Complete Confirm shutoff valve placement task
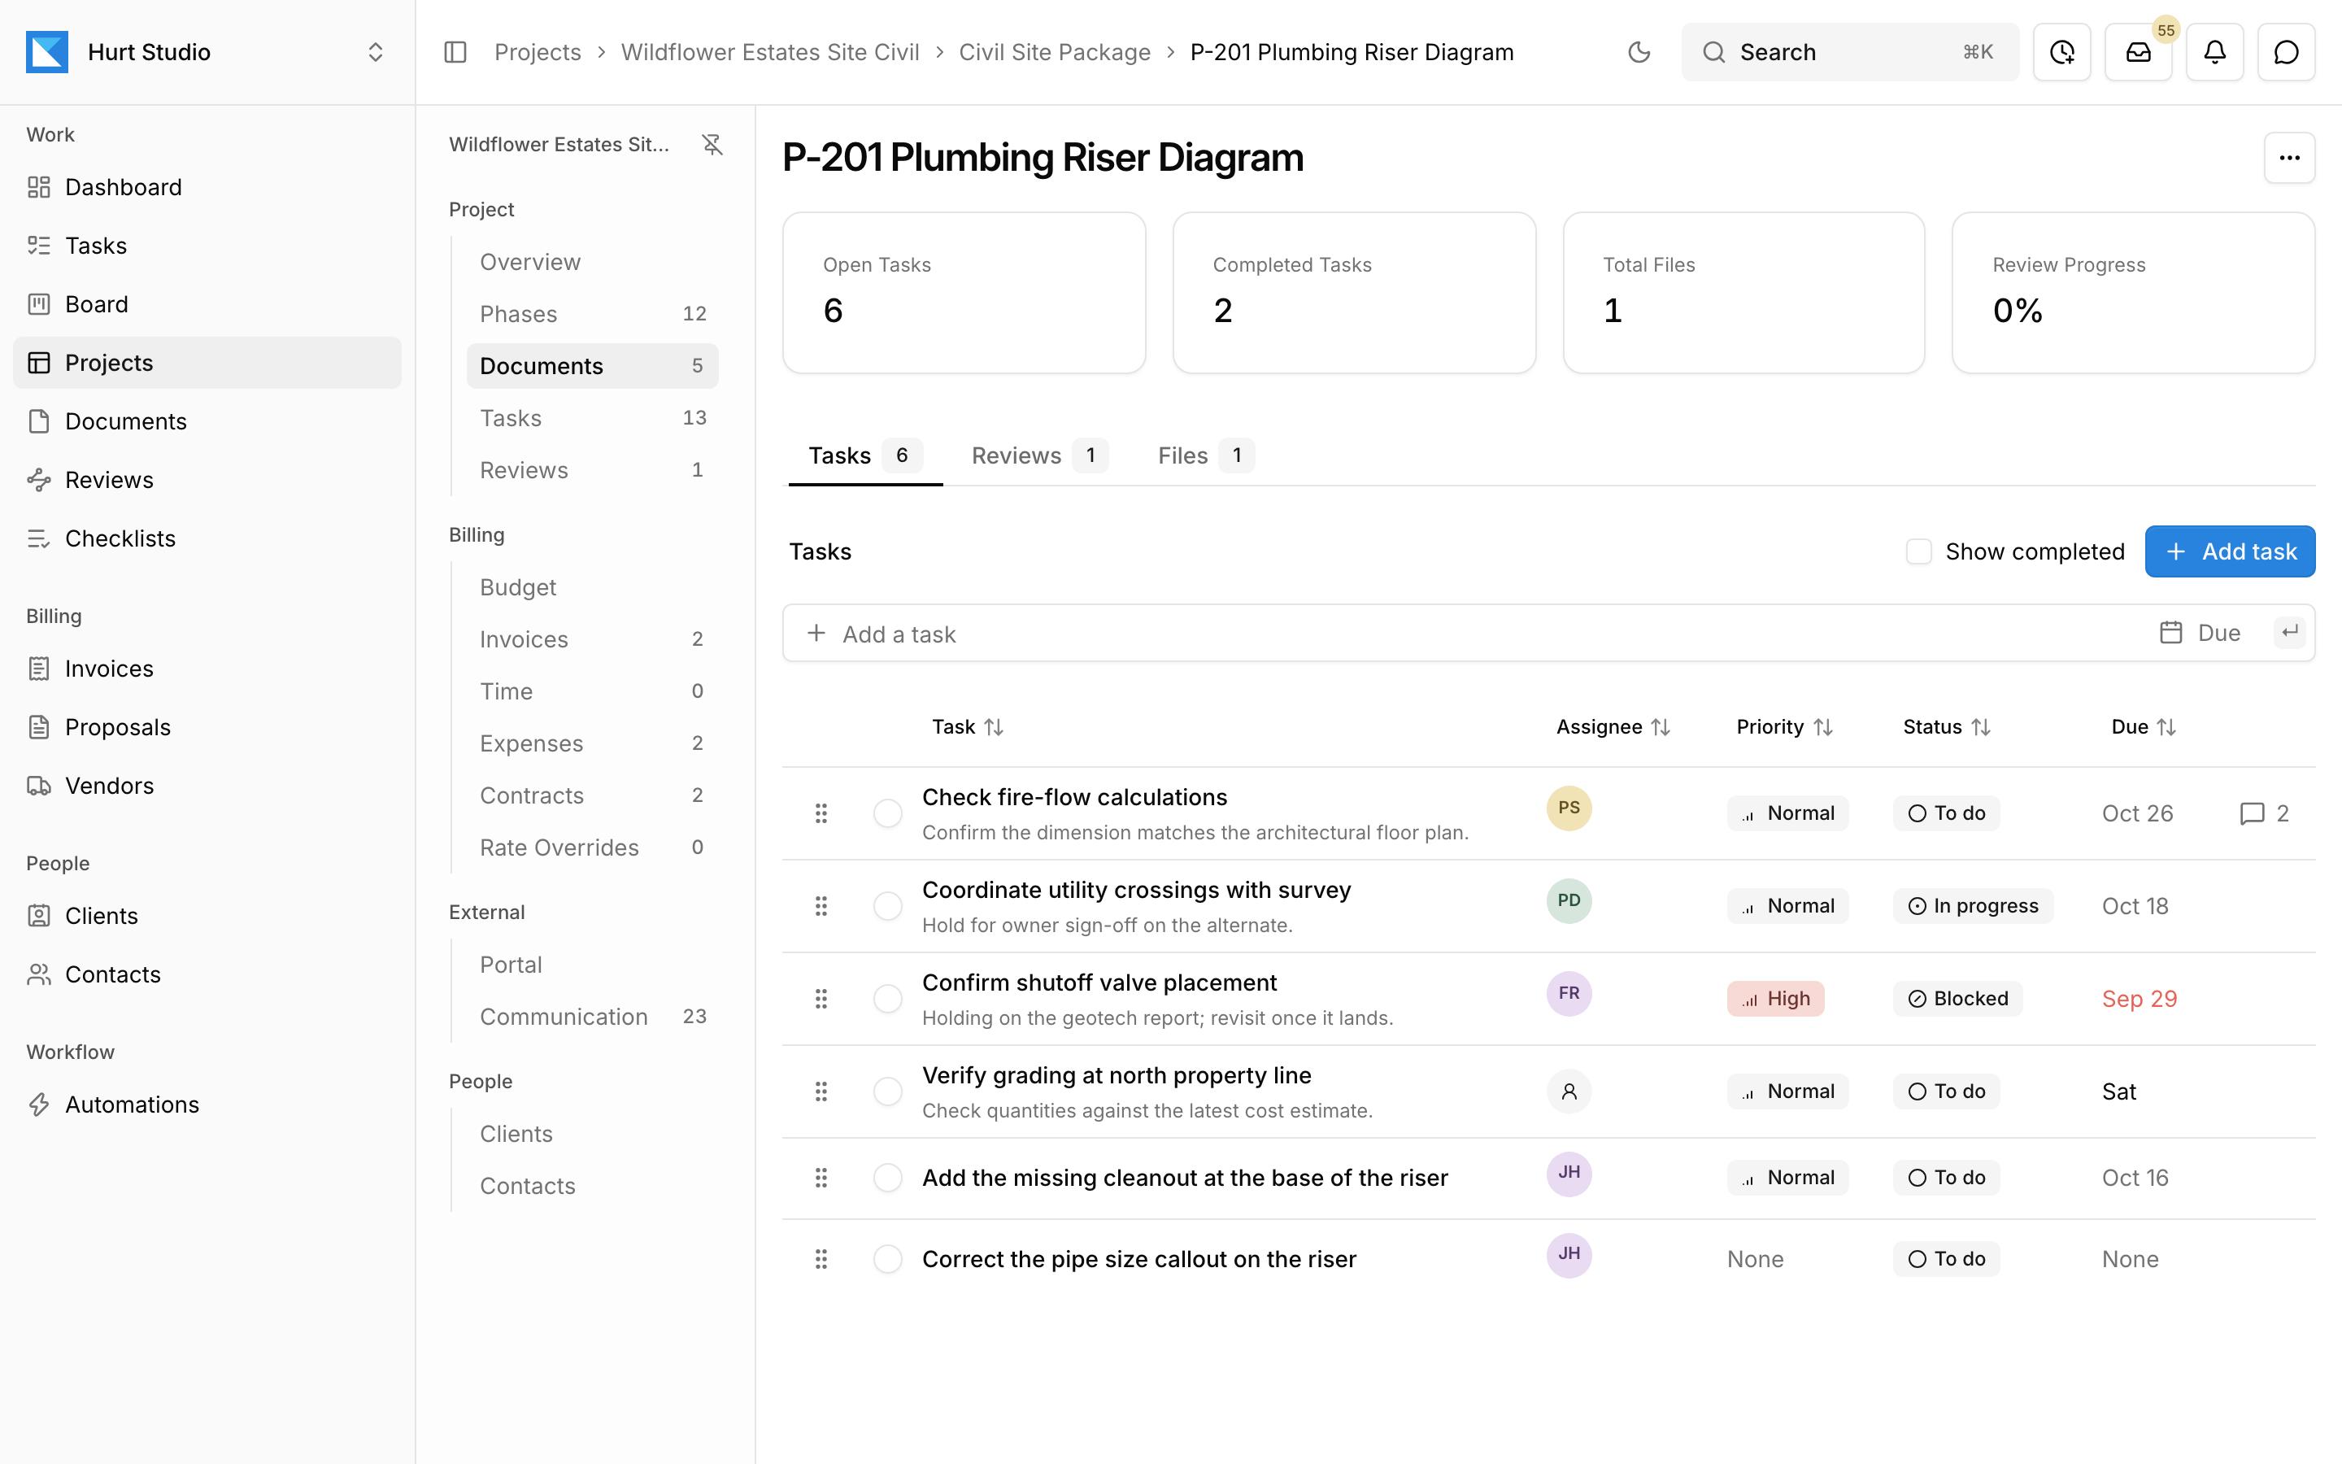Screen dimensions: 2342x1464 click(887, 998)
